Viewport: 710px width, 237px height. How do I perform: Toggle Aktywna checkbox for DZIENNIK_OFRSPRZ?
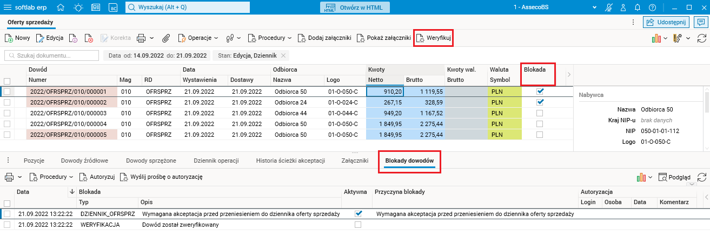pos(358,214)
